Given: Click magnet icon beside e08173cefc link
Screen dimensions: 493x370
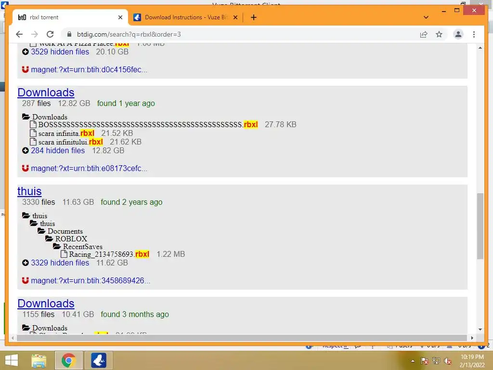Looking at the screenshot, I should (x=26, y=168).
